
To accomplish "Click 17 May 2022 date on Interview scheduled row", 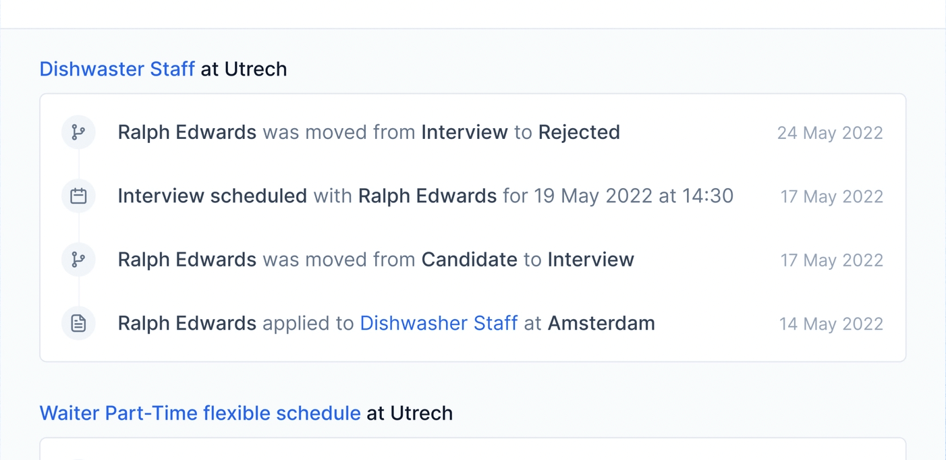I will pos(831,197).
